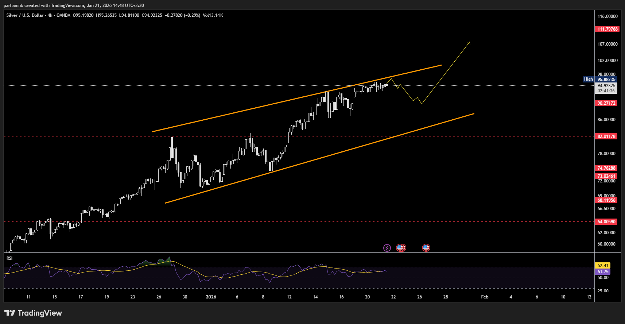Select the 68.11956 price level label
Viewport: 625px width, 324px height.
(606, 200)
